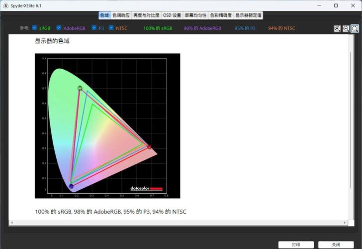The height and width of the screenshot is (249, 362).
Task: Open the 亮度与对比度 tab
Action: click(146, 15)
